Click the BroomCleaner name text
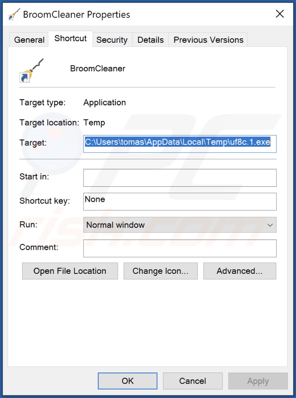 [98, 69]
